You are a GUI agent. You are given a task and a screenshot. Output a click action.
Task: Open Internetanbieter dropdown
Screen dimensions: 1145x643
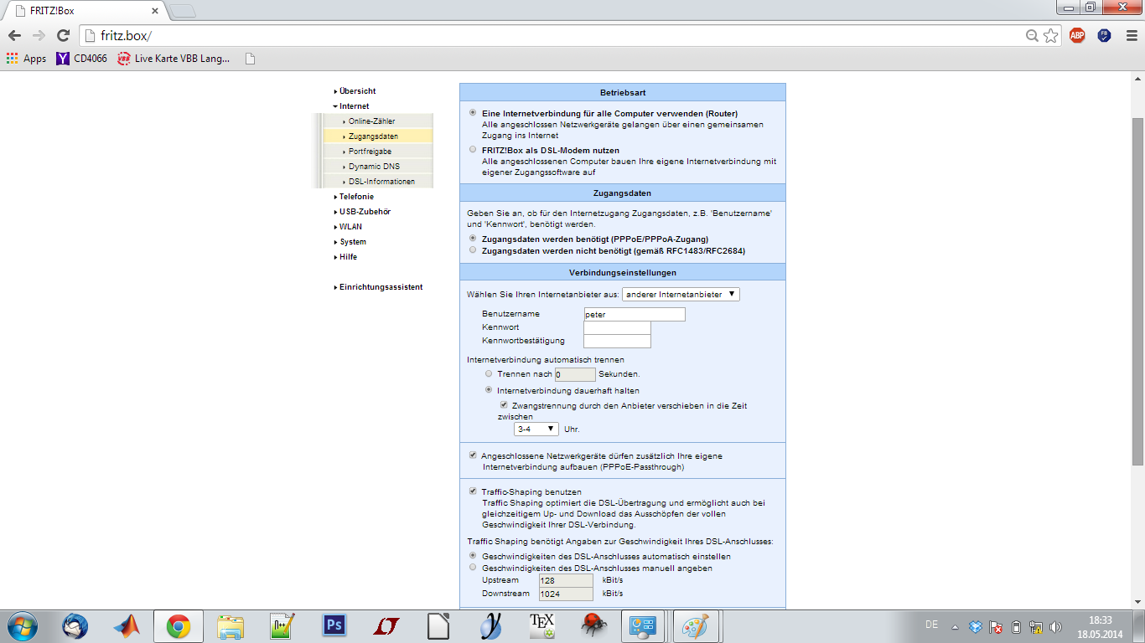tap(681, 295)
